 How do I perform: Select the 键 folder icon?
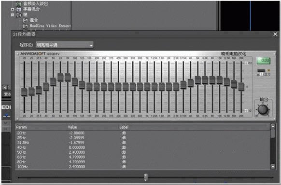coord(19,15)
